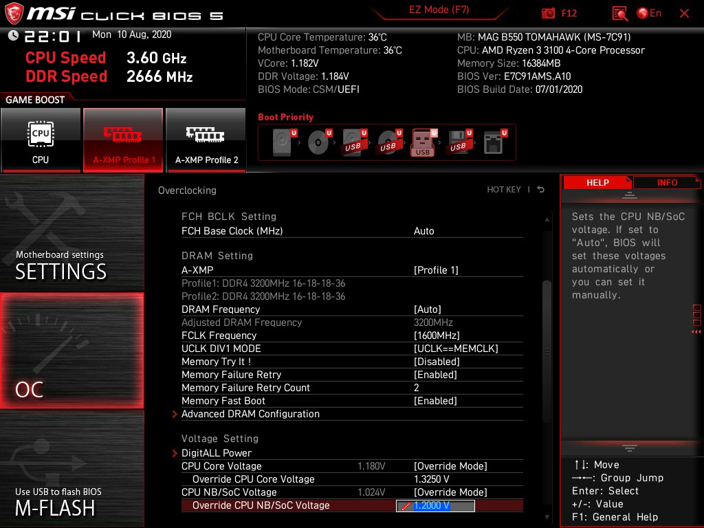Click the clock icon beside the time

13,36
